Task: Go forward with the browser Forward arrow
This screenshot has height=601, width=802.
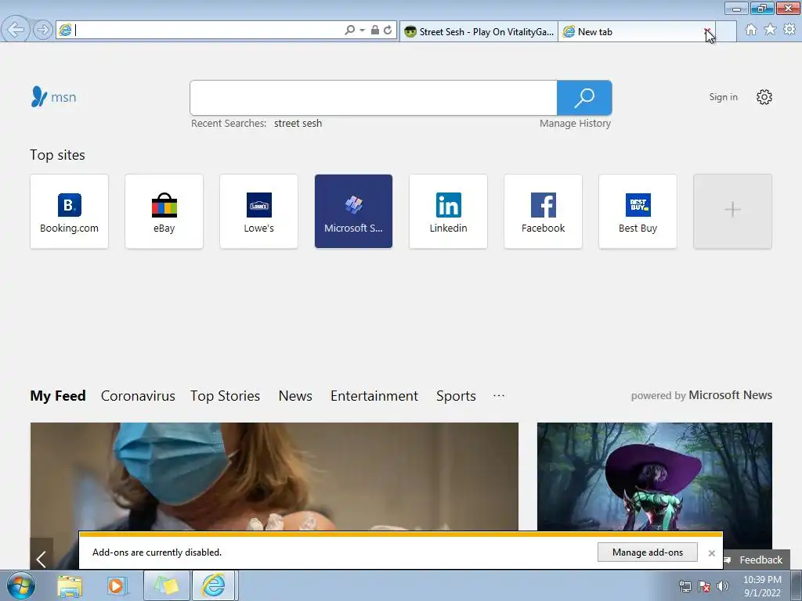Action: [x=43, y=30]
